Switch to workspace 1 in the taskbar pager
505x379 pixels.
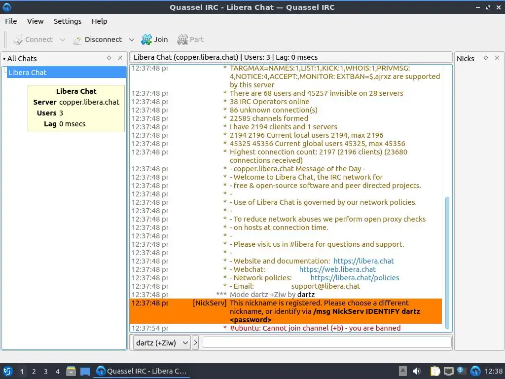[x=22, y=372]
